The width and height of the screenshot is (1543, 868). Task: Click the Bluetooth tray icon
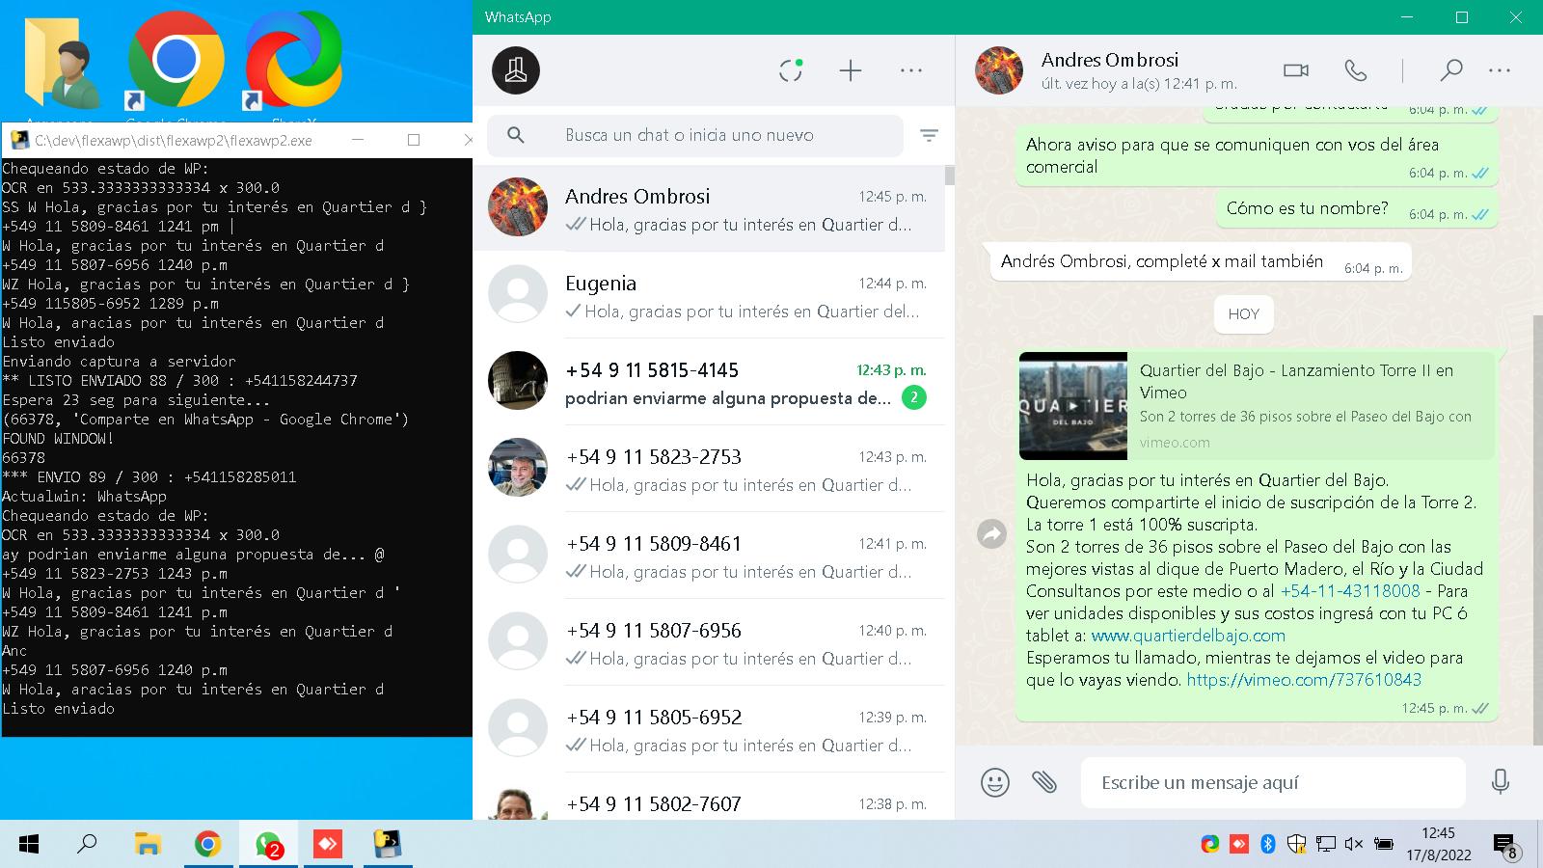1268,845
